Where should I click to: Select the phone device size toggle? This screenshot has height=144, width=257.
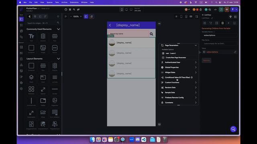122,10
